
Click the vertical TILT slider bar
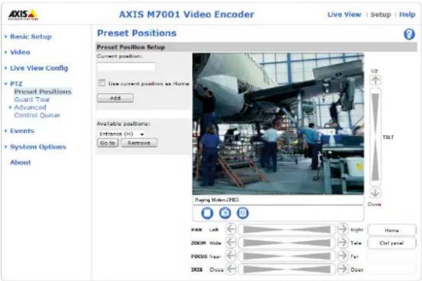click(375, 137)
